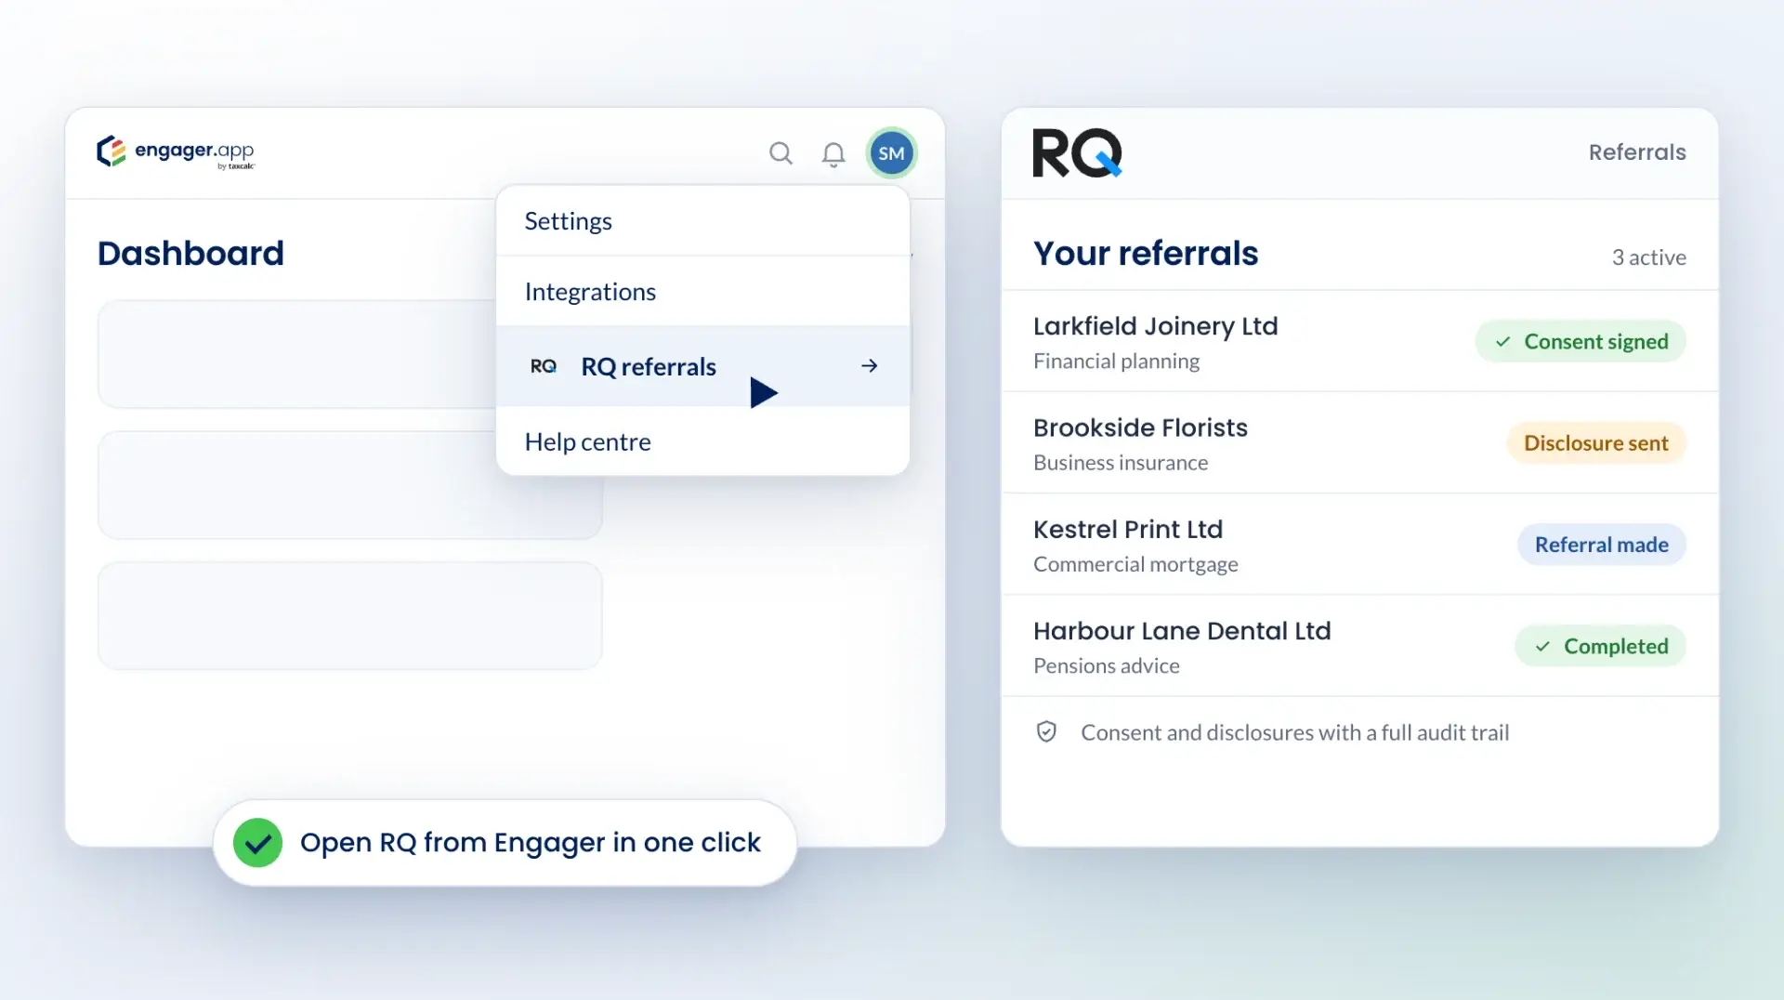Click the small RQ icon in menu
Screen dimensions: 1784x1000
[544, 366]
